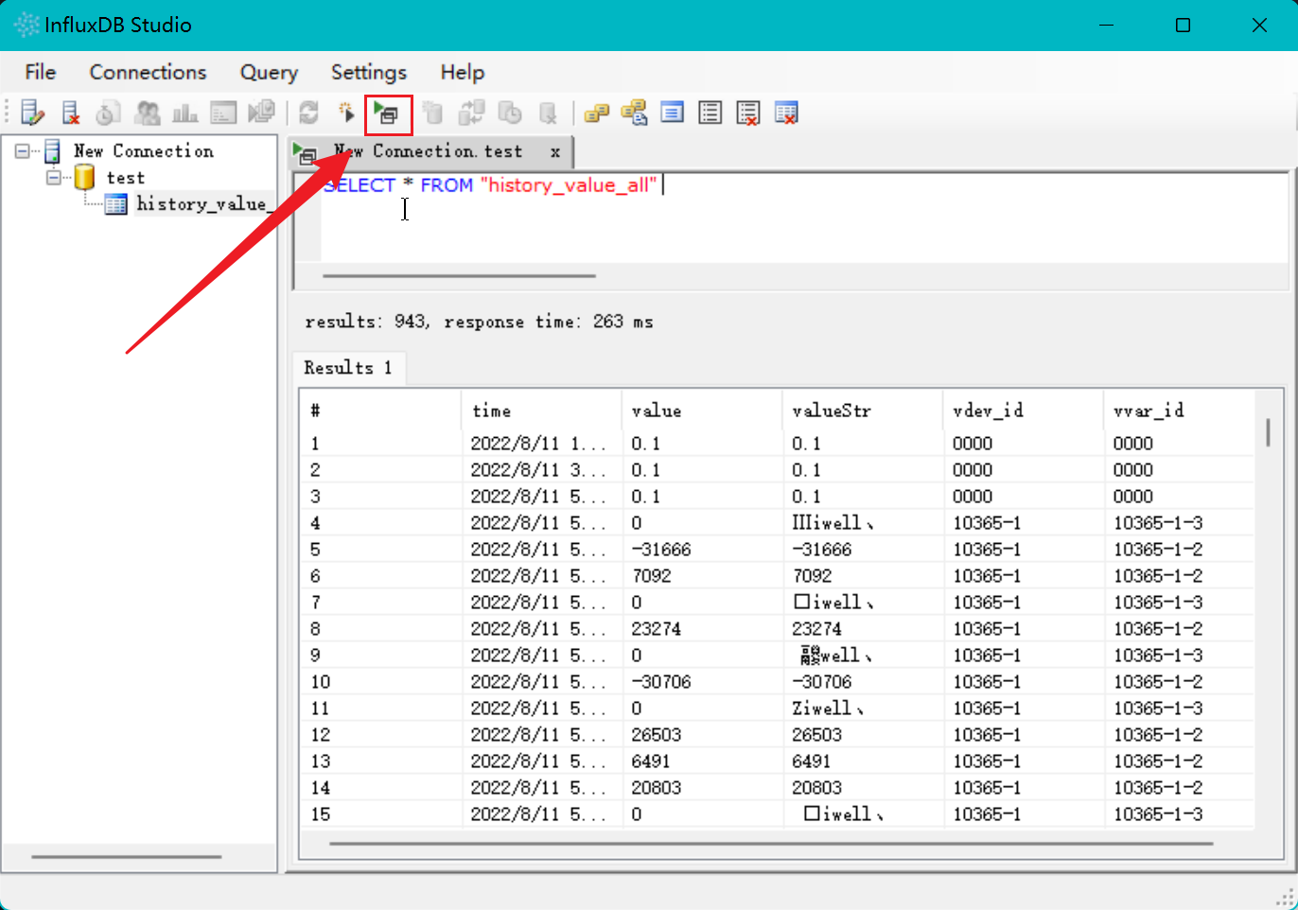
Task: Collapse the New Connection tree node
Action: click(x=23, y=150)
